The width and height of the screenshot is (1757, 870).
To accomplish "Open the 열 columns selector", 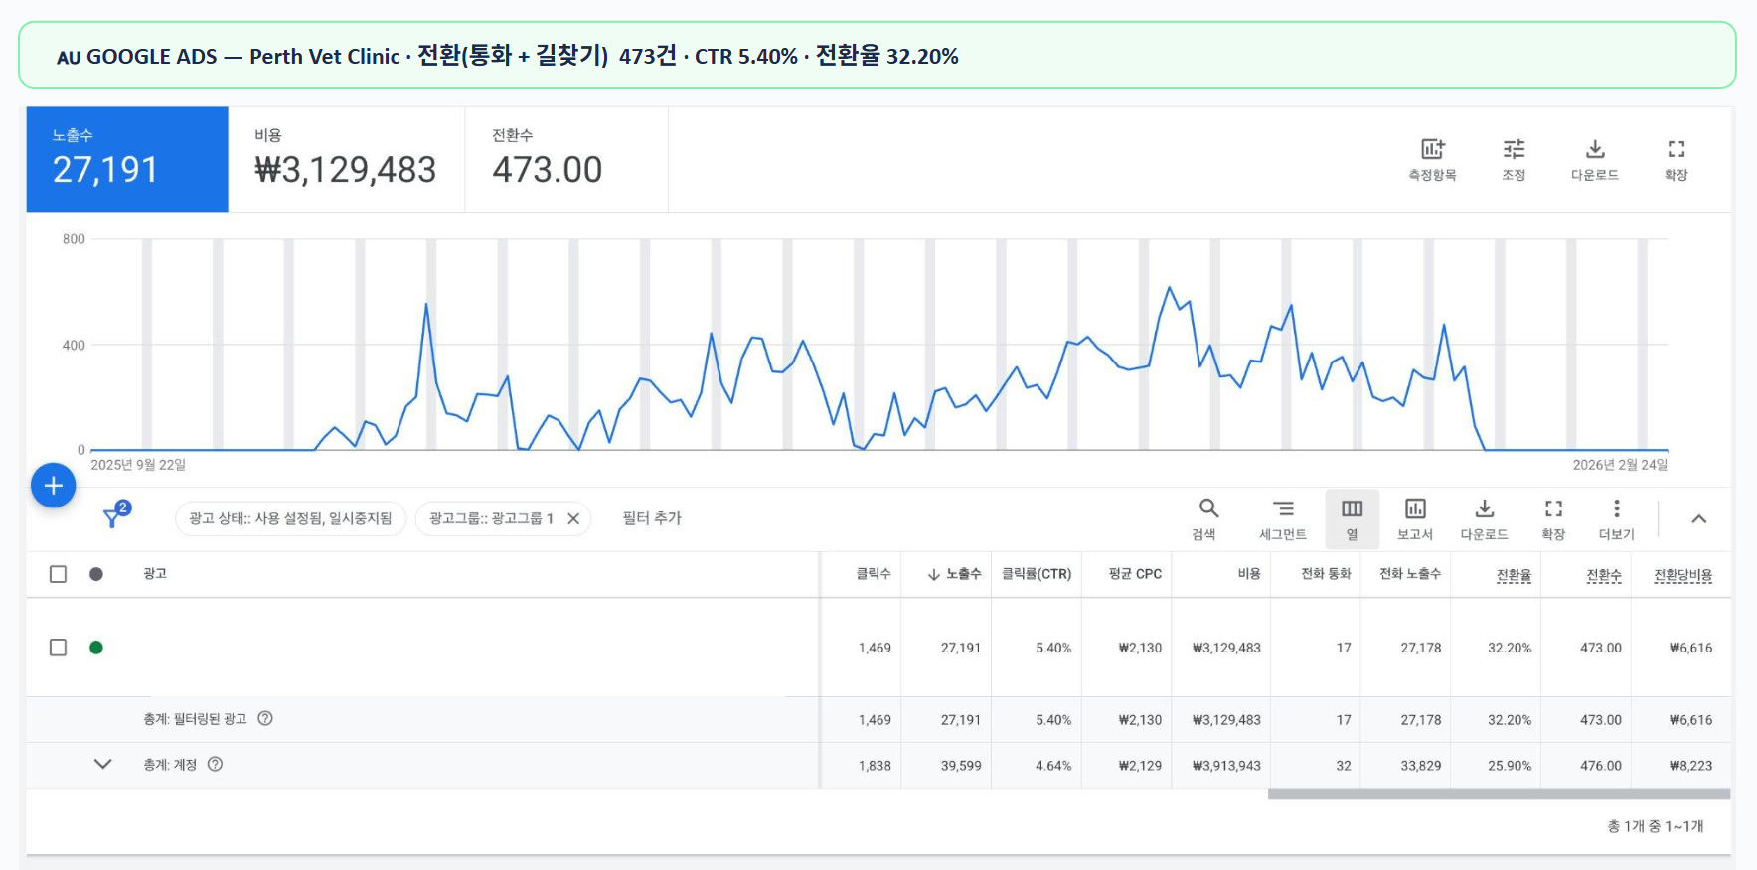I will tap(1352, 509).
